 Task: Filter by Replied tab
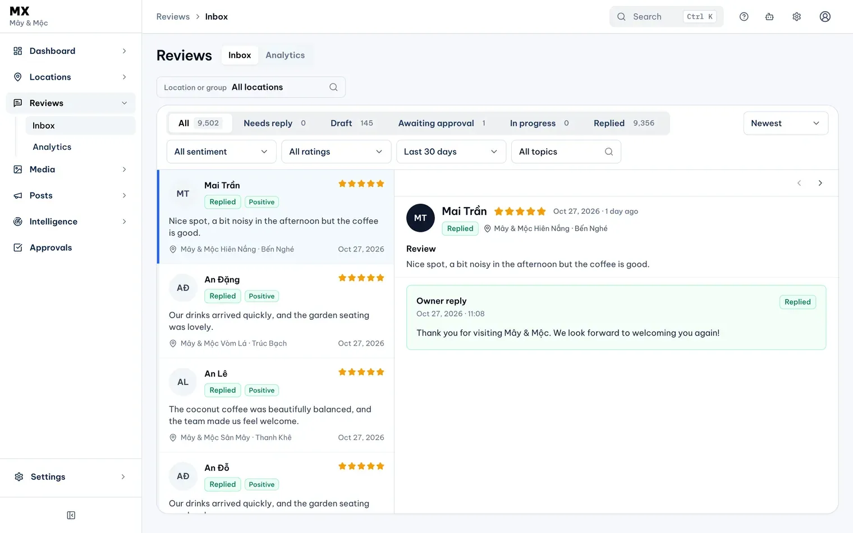click(624, 123)
